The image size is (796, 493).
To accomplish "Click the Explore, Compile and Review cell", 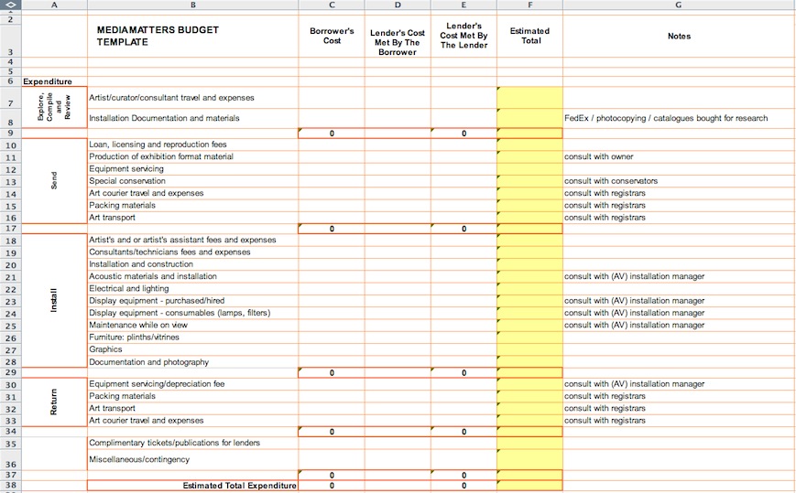I will coord(54,107).
